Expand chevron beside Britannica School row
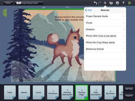Screen dimensions: 135x101 coord(123,49)
